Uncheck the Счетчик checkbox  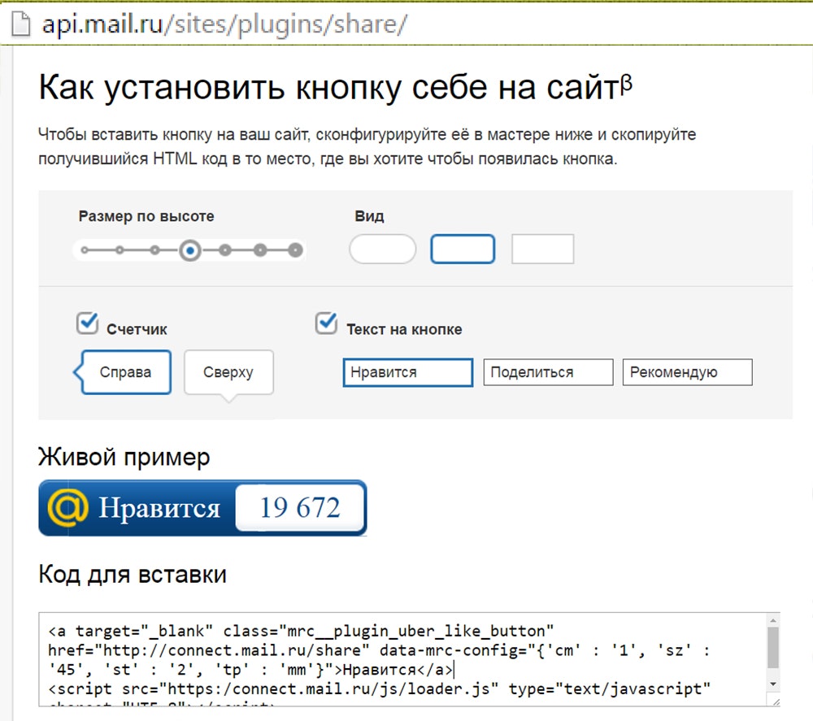(x=87, y=323)
